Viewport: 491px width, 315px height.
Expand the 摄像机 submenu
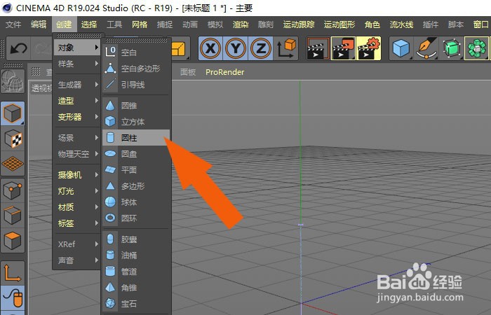[x=77, y=175]
